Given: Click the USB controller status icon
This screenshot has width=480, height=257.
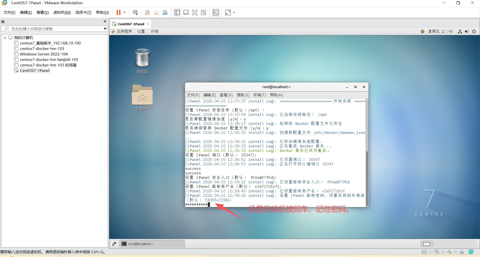Looking at the screenshot, I should [462, 252].
